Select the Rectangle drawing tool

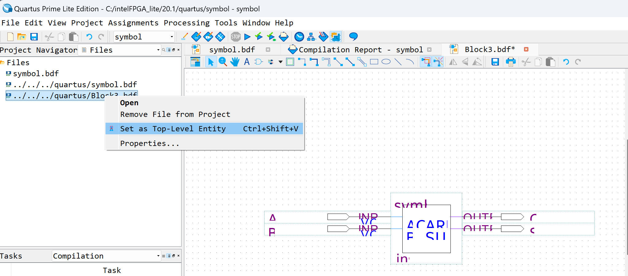pyautogui.click(x=374, y=62)
